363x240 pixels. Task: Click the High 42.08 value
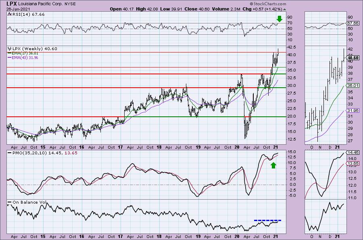147,9
